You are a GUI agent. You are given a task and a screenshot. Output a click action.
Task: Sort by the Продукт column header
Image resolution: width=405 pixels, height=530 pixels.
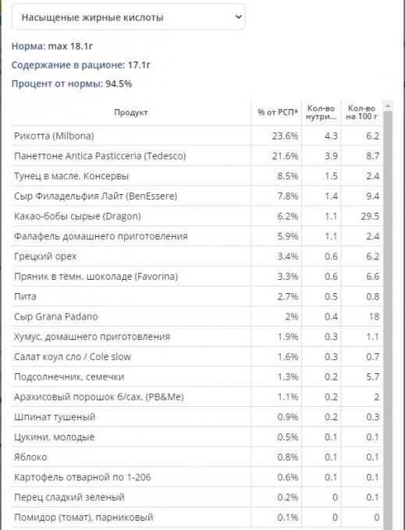coord(131,112)
